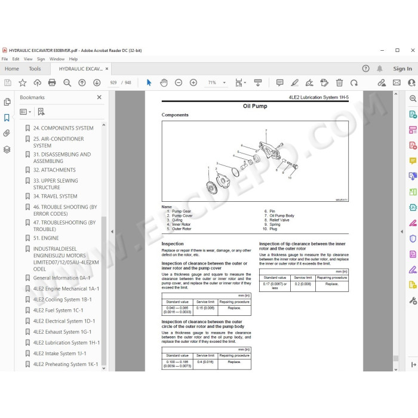Close the Bookmarks panel
Screen dimensions: 418x418
[99, 97]
